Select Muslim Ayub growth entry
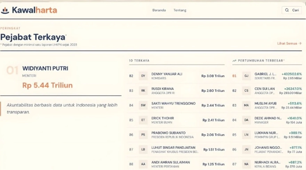This screenshot has height=170, width=306. point(267,105)
